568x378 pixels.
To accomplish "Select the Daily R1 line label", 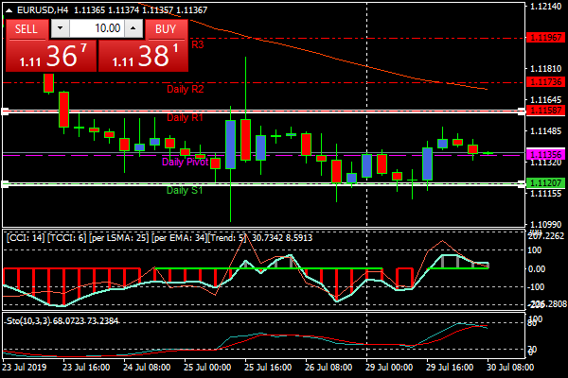I will pyautogui.click(x=185, y=118).
